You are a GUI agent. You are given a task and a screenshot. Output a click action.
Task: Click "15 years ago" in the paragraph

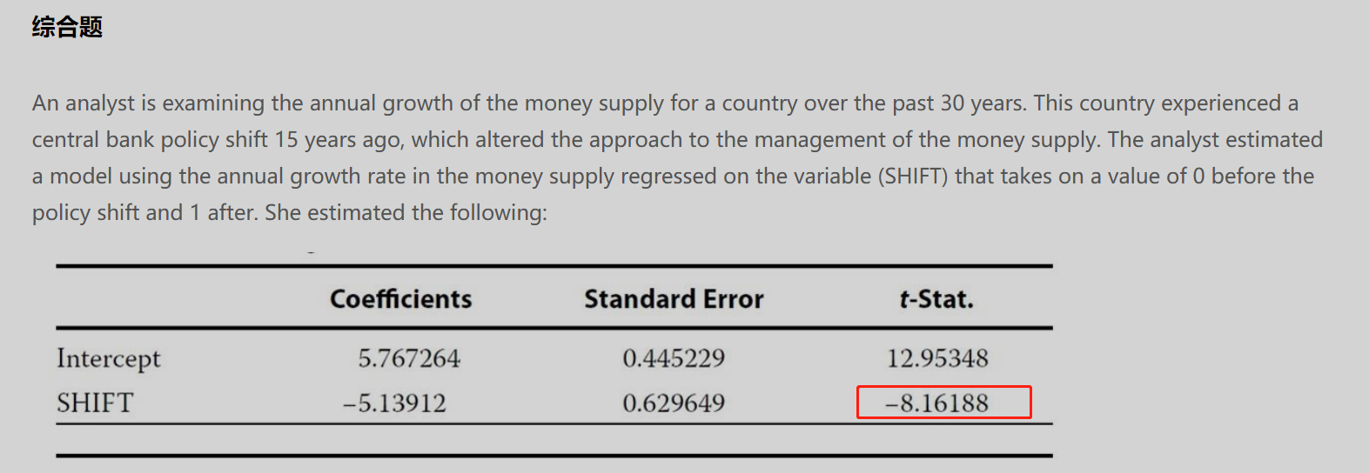click(x=339, y=140)
